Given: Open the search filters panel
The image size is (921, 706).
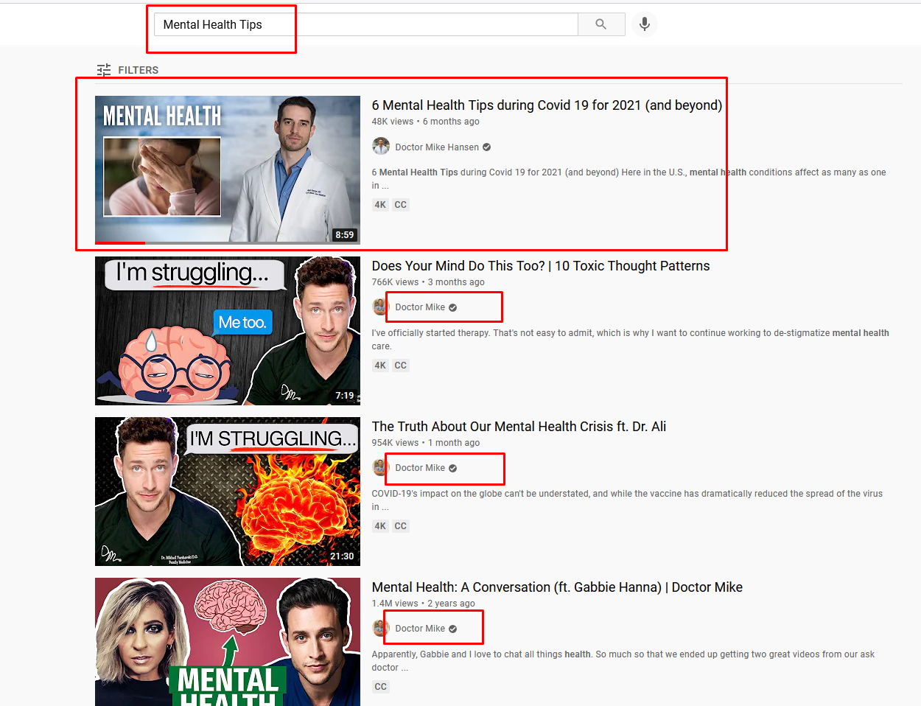Looking at the screenshot, I should pyautogui.click(x=127, y=70).
